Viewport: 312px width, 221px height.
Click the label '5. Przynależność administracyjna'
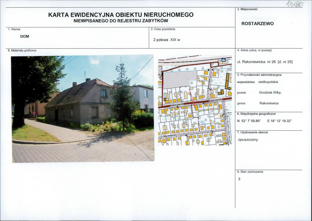coord(259,75)
